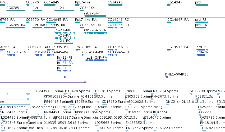The width and height of the screenshot is (225, 132).
Task: Click the label SD20862.5prime
Action: coord(108,107)
